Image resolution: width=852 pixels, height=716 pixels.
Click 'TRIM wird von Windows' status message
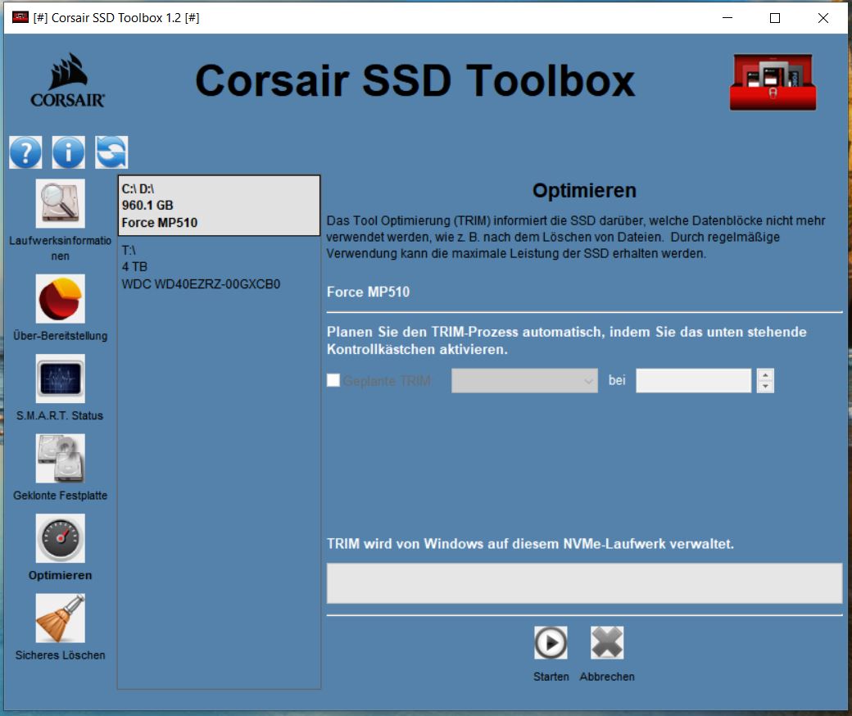coord(530,544)
